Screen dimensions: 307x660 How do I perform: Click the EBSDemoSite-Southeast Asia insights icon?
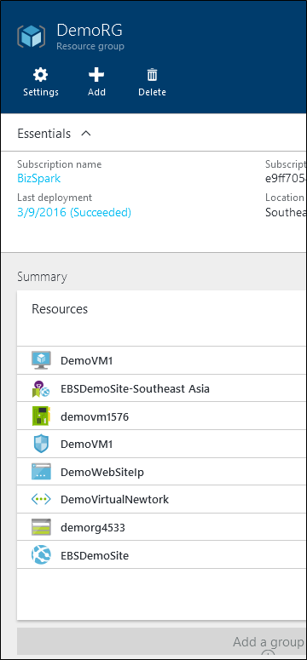(41, 388)
